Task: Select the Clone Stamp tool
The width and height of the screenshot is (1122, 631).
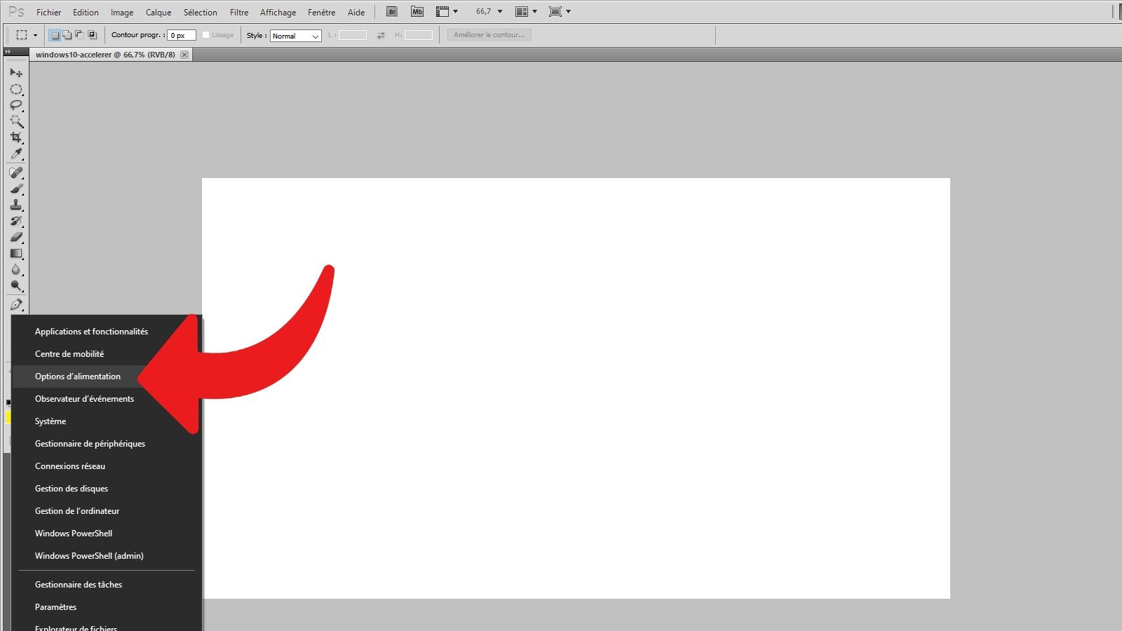Action: coord(15,205)
